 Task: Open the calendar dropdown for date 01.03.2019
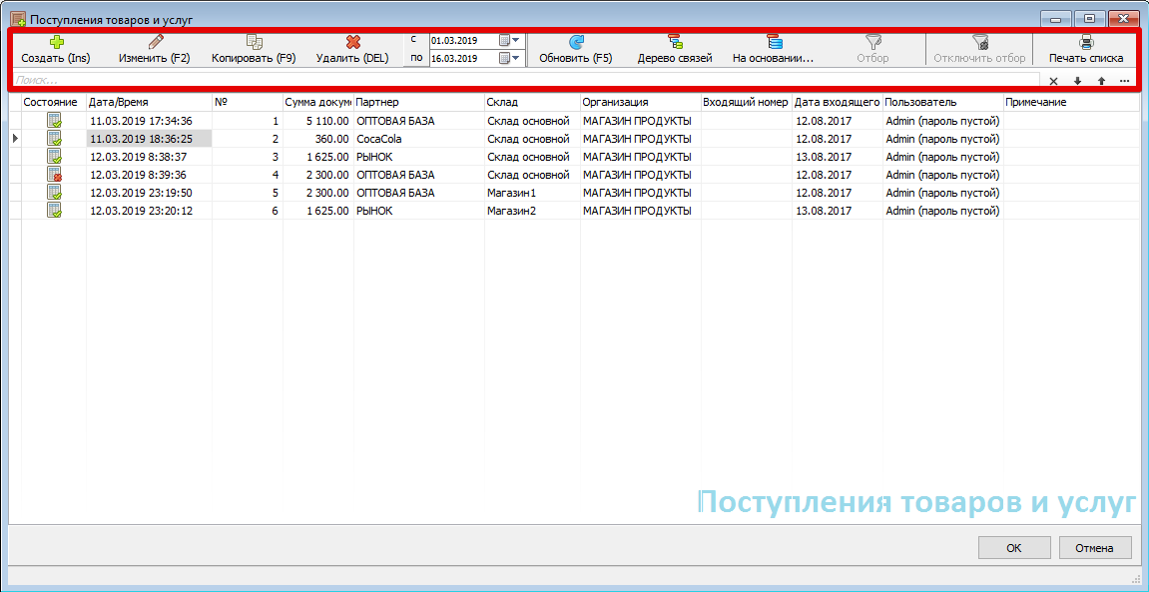[509, 40]
